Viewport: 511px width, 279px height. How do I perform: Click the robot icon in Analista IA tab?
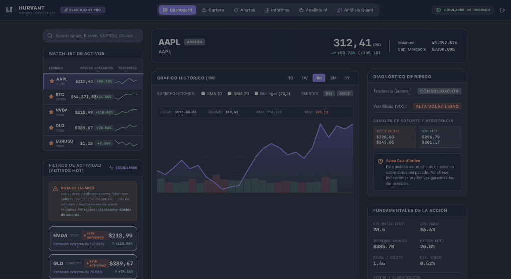(x=301, y=10)
